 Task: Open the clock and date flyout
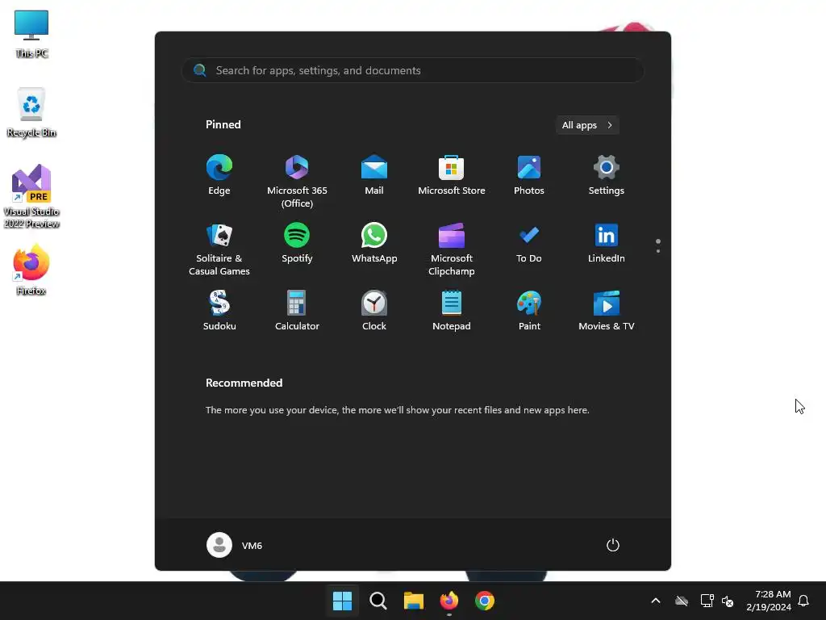769,601
